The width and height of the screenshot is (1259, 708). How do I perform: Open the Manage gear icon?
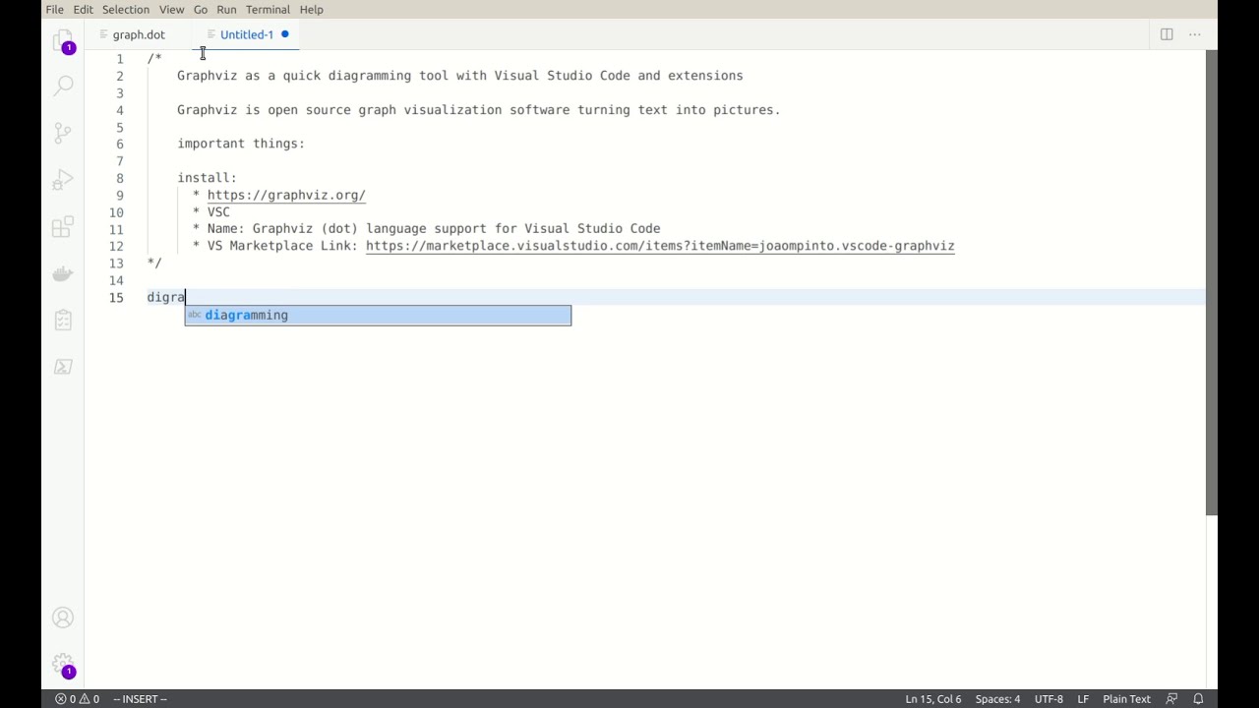point(63,664)
